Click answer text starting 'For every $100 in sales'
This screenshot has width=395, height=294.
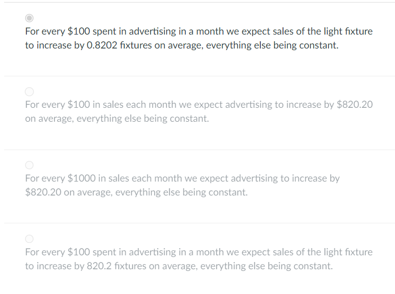[x=199, y=111]
